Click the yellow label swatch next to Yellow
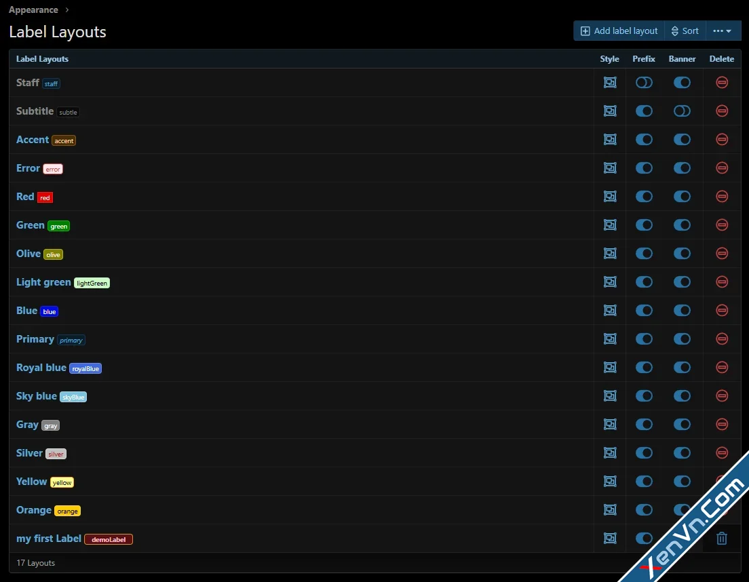 62,482
